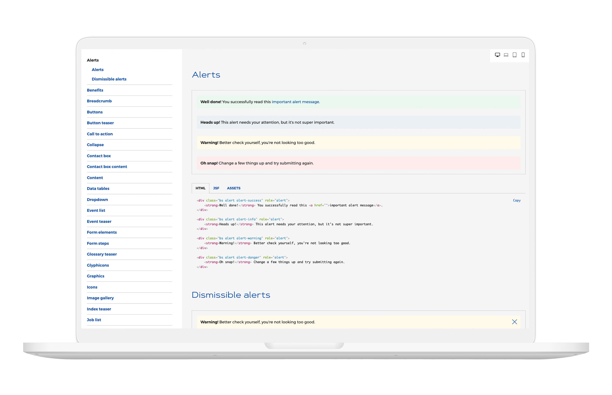The image size is (612, 395).
Task: Navigate to Benefits section
Action: coord(95,90)
